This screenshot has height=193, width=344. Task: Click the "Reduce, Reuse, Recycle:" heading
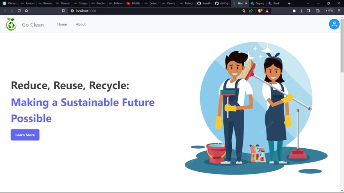coord(70,85)
